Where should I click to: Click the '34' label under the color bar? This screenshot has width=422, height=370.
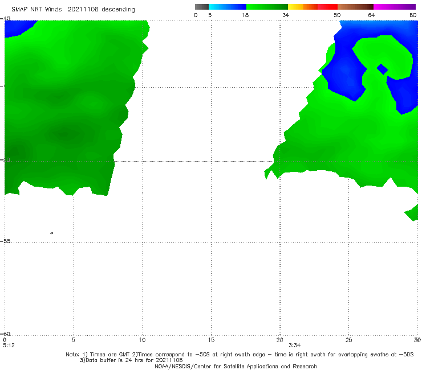(286, 15)
